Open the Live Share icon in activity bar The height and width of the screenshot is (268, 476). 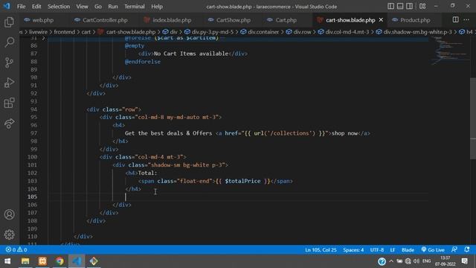coord(10,124)
